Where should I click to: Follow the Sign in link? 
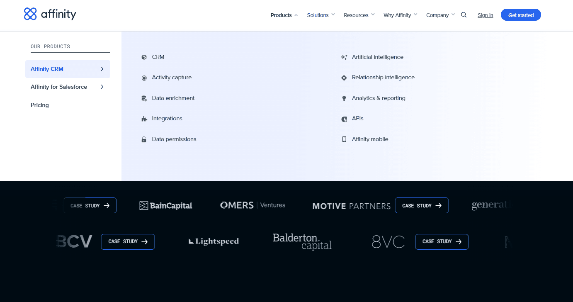[485, 15]
